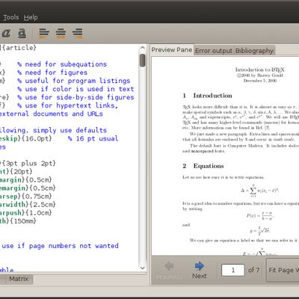
Task: Open the Help menu
Action: (x=31, y=17)
